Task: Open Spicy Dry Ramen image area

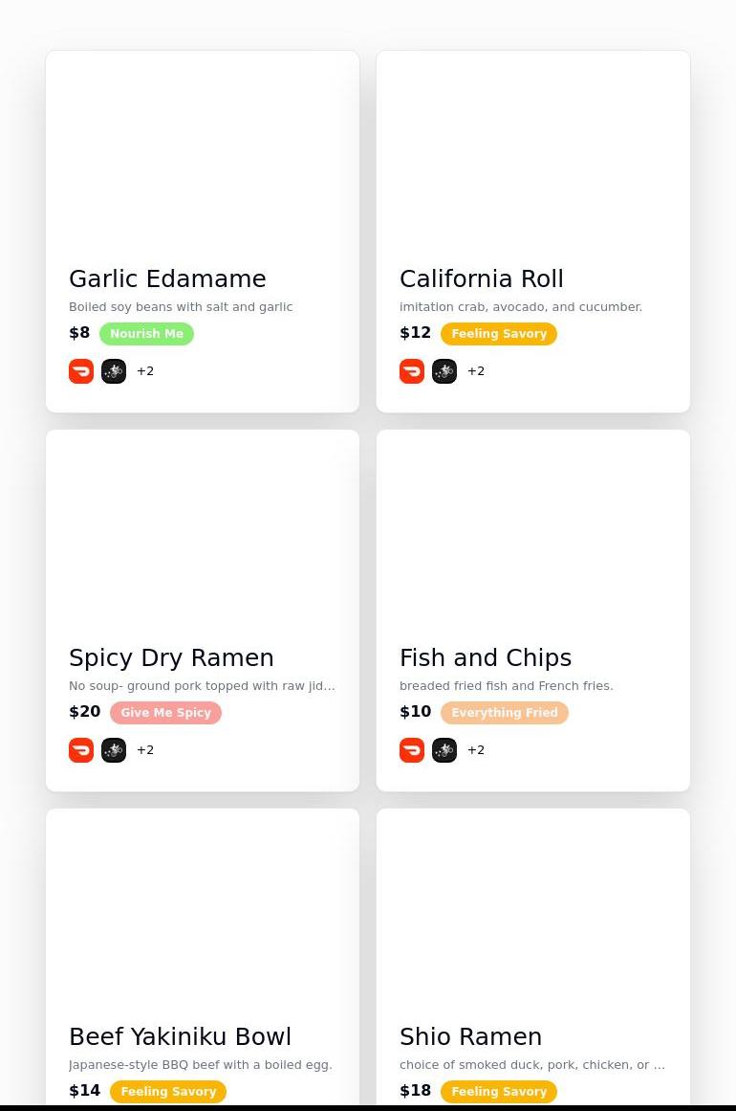Action: pos(203,531)
